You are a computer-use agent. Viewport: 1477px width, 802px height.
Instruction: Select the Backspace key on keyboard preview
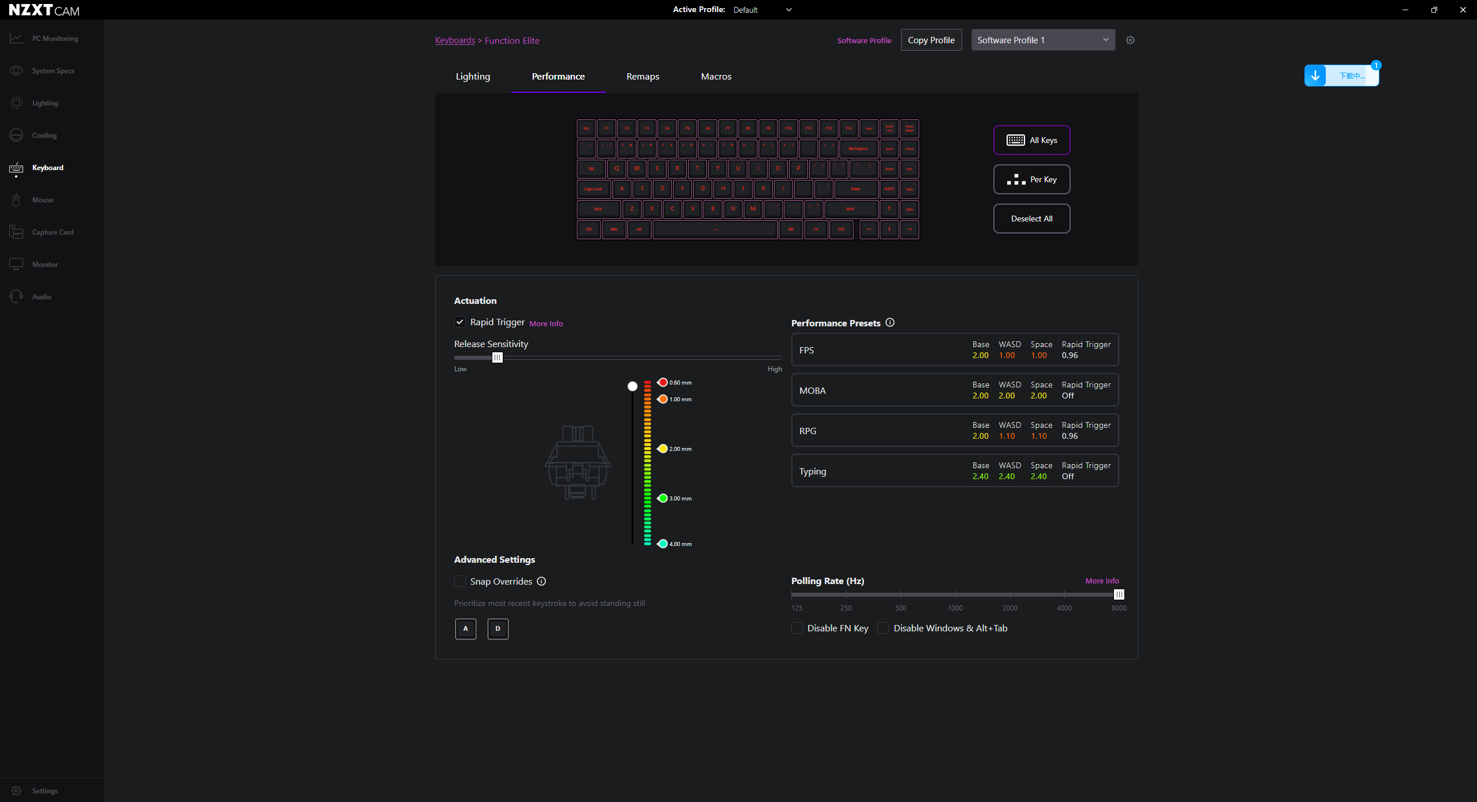[x=858, y=149]
